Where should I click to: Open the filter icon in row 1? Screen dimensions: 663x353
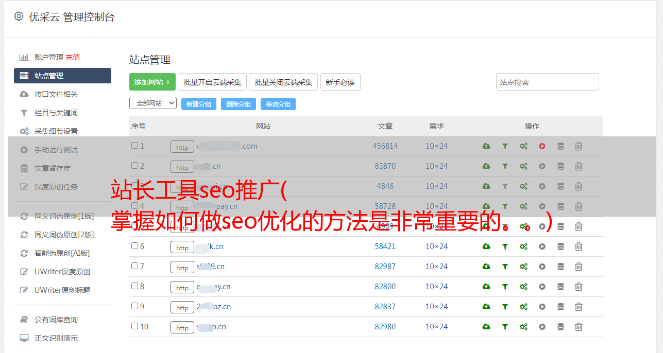[505, 146]
